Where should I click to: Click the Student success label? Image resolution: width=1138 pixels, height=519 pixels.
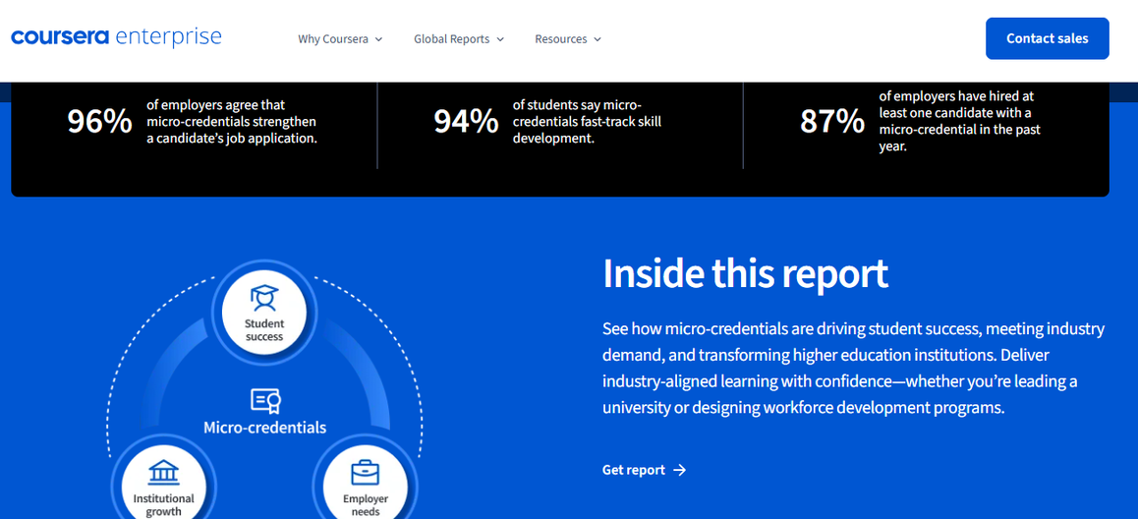tap(264, 330)
